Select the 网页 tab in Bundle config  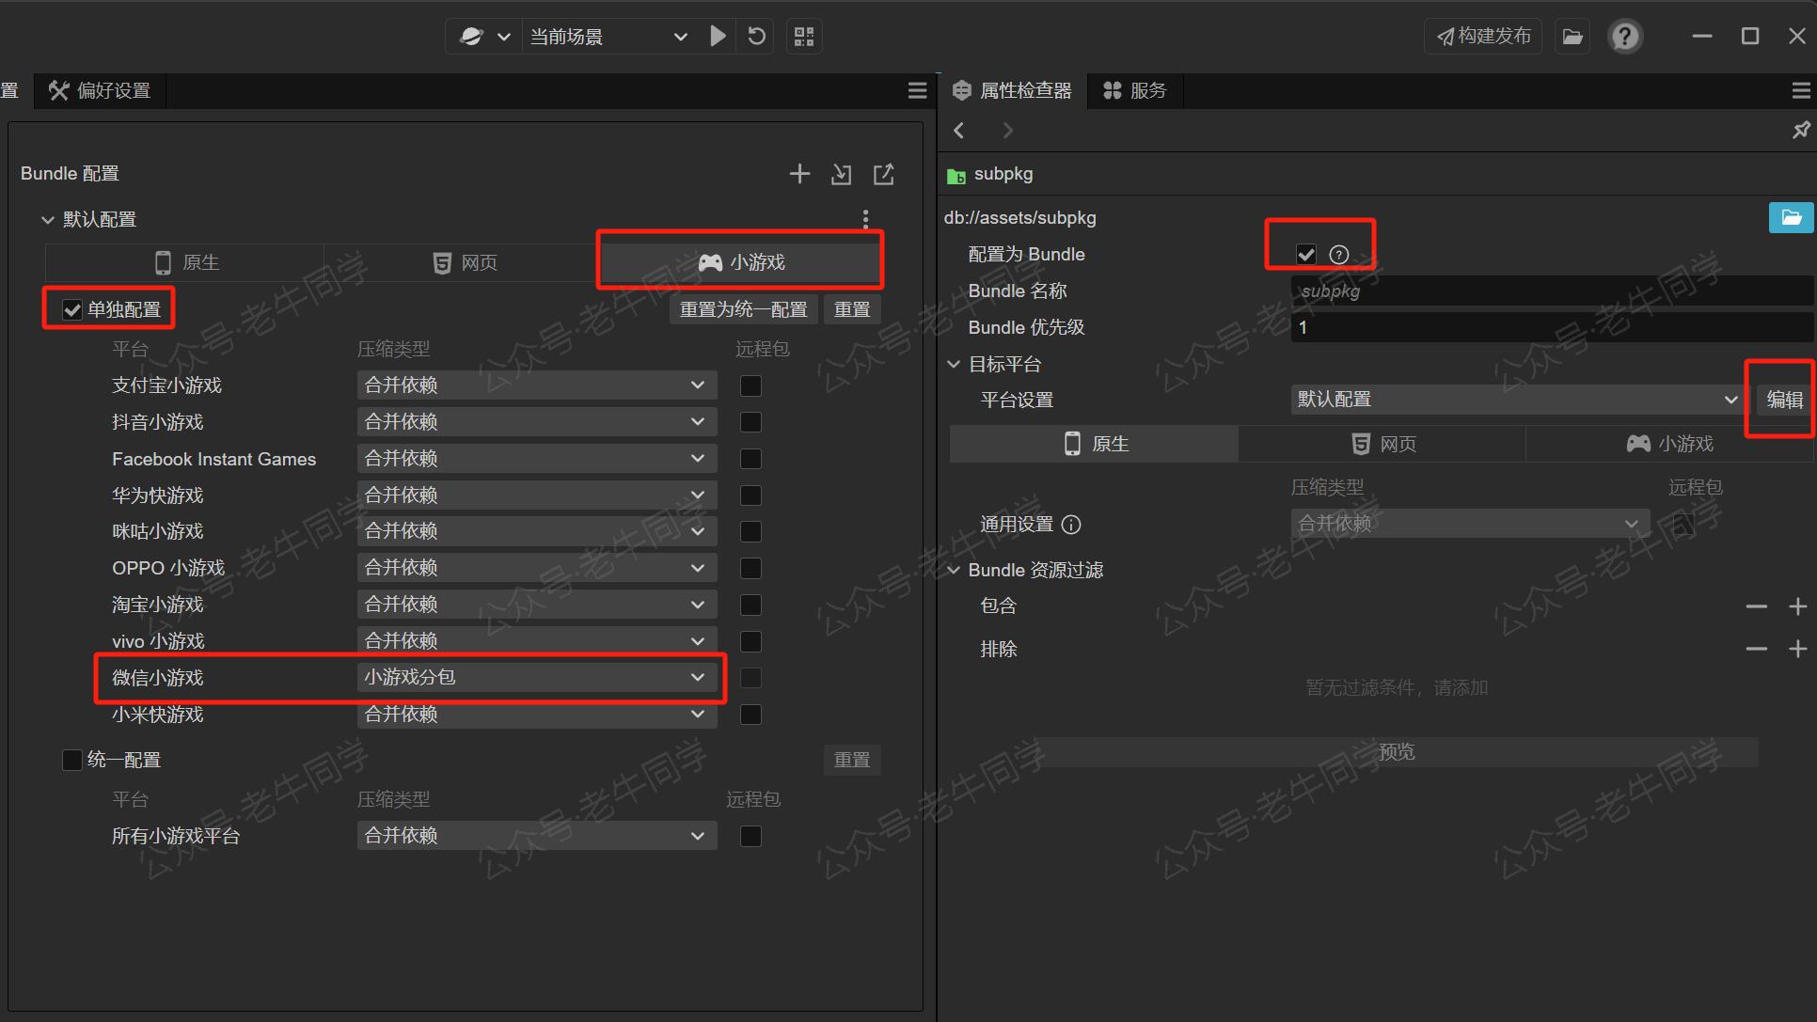[x=464, y=262]
